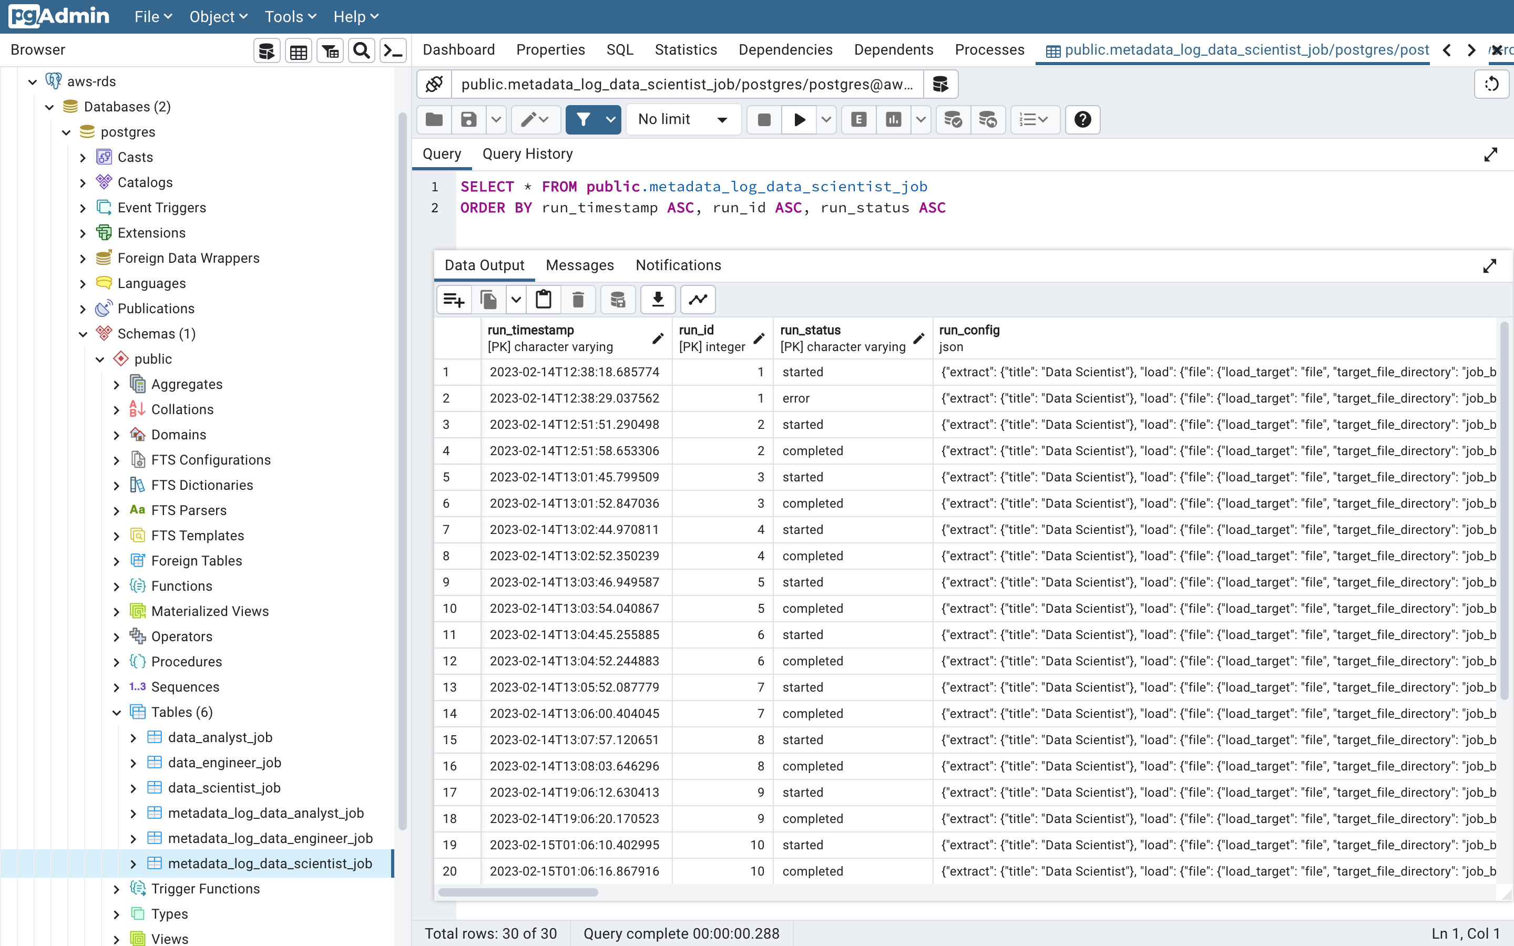Screen dimensions: 1514x946
Task: Toggle the Filter funnel button
Action: pos(583,119)
